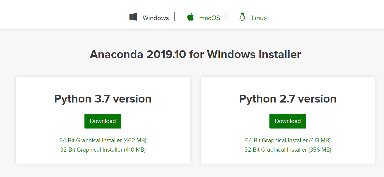Click 32-Bit Graphical Installer (356 MB) for Python 2.7
The width and height of the screenshot is (384, 177).
coord(288,150)
